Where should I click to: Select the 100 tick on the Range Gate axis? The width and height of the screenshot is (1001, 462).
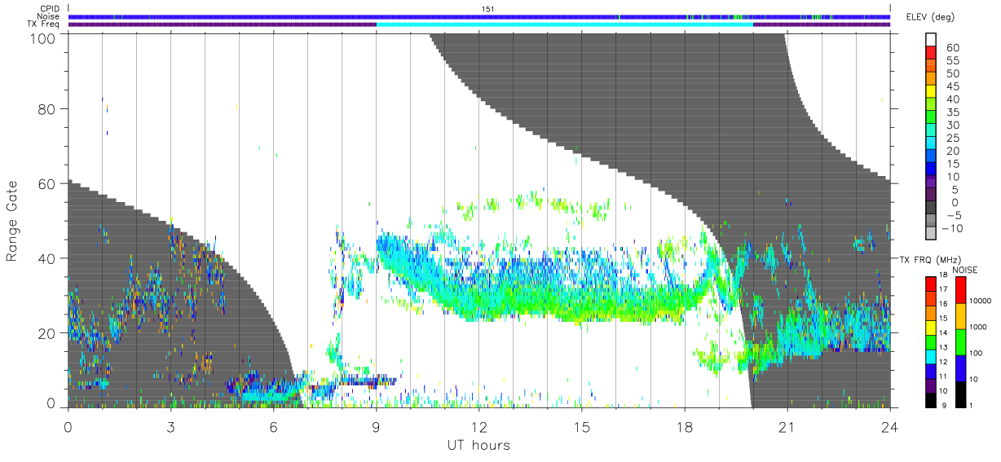[x=43, y=37]
